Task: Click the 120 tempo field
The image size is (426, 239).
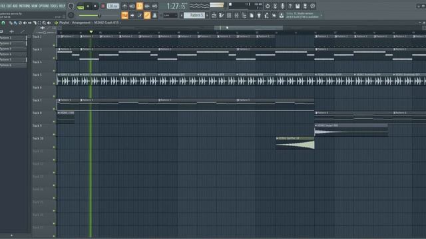Action: coord(112,6)
